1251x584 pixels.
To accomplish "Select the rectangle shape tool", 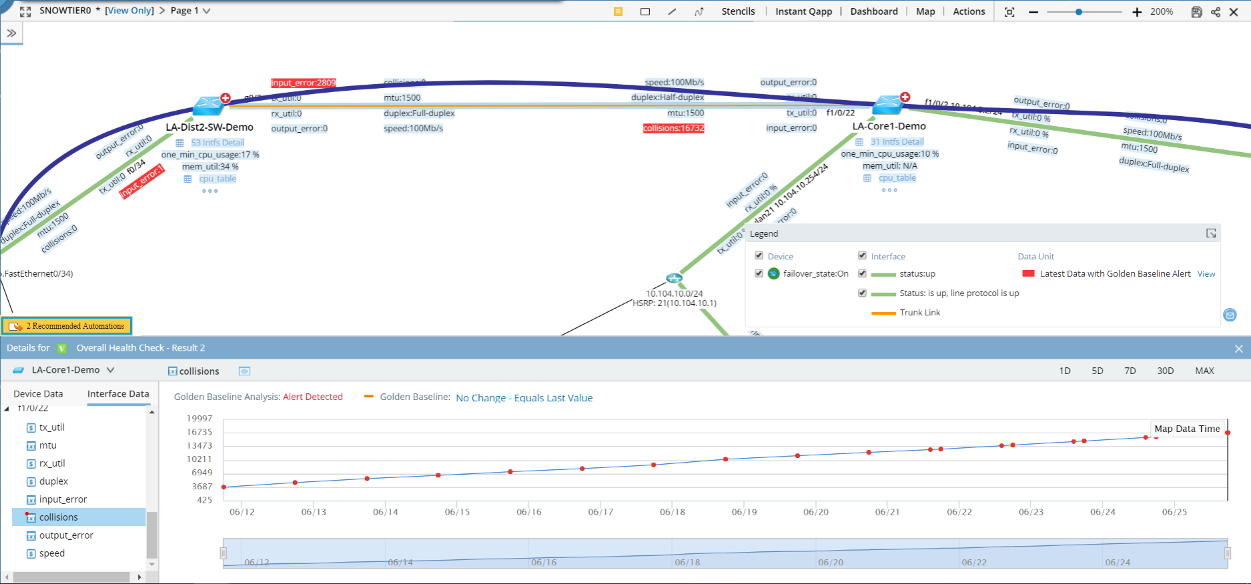I will pyautogui.click(x=645, y=12).
